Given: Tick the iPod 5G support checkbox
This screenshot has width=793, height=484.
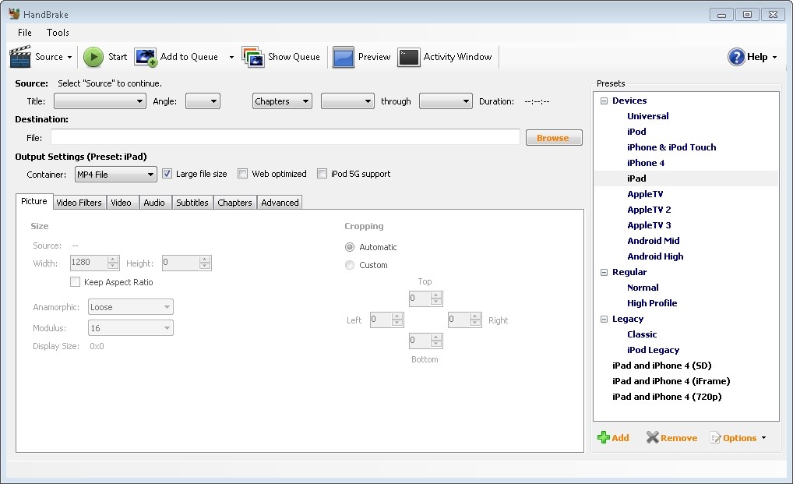Looking at the screenshot, I should 322,174.
